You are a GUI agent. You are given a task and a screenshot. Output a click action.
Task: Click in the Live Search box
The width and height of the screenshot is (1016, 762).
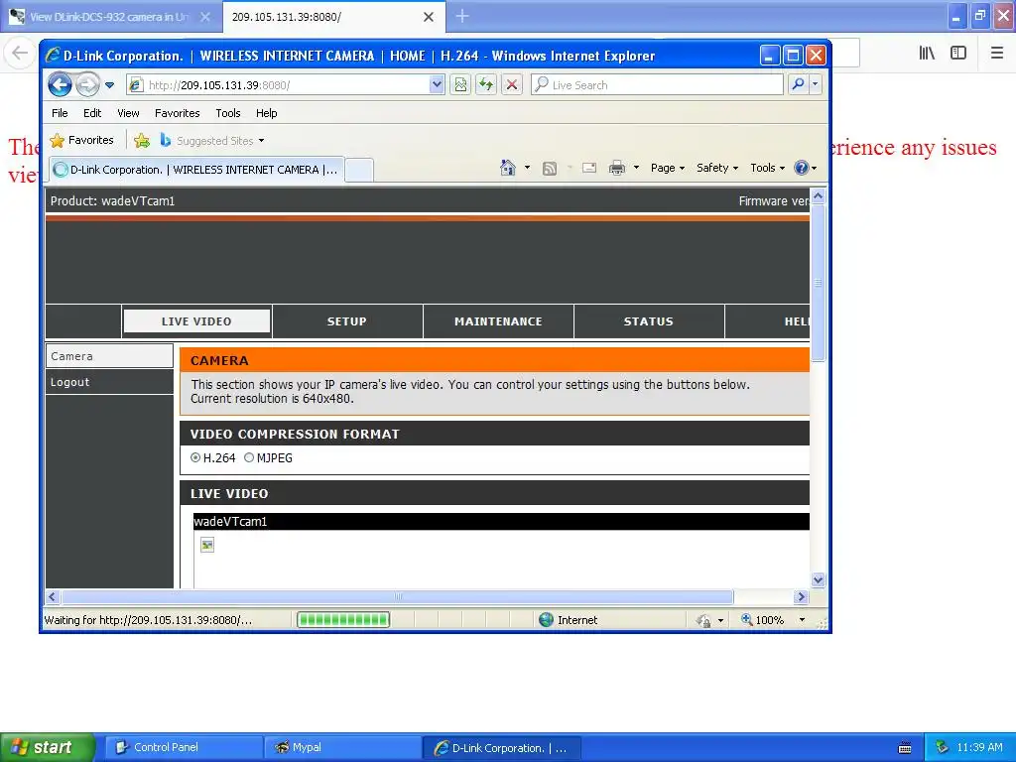point(657,85)
